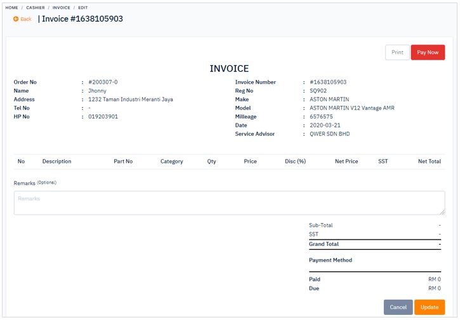460x320 pixels.
Task: Click the Print button
Action: pos(397,53)
